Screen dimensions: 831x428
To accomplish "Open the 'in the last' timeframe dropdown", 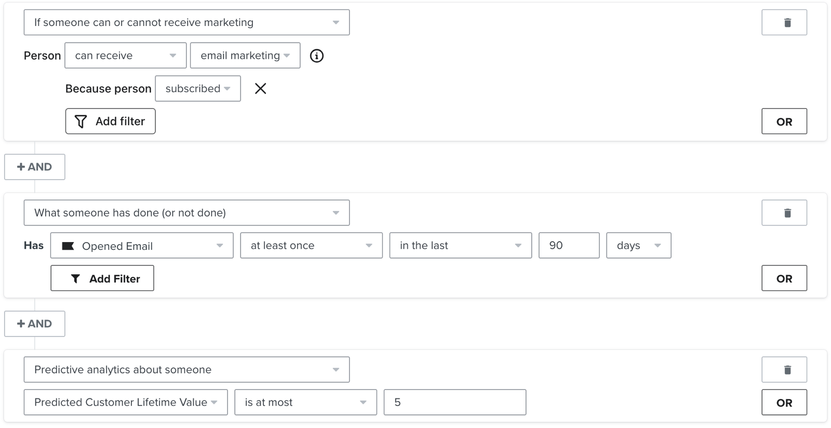I will tap(460, 246).
